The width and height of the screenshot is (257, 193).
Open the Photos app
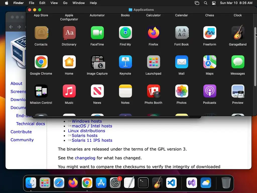click(182, 91)
